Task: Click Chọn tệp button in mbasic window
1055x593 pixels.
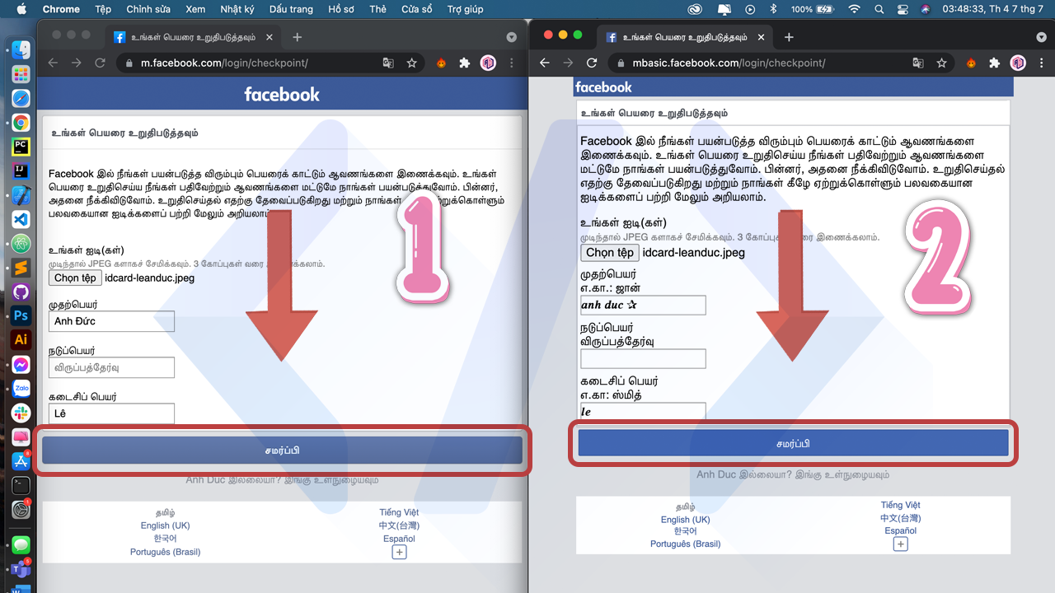Action: coord(610,253)
